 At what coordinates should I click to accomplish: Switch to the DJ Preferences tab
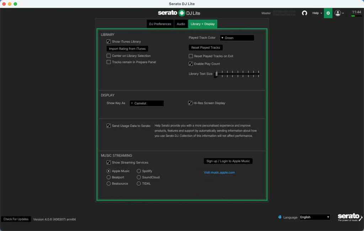(160, 24)
